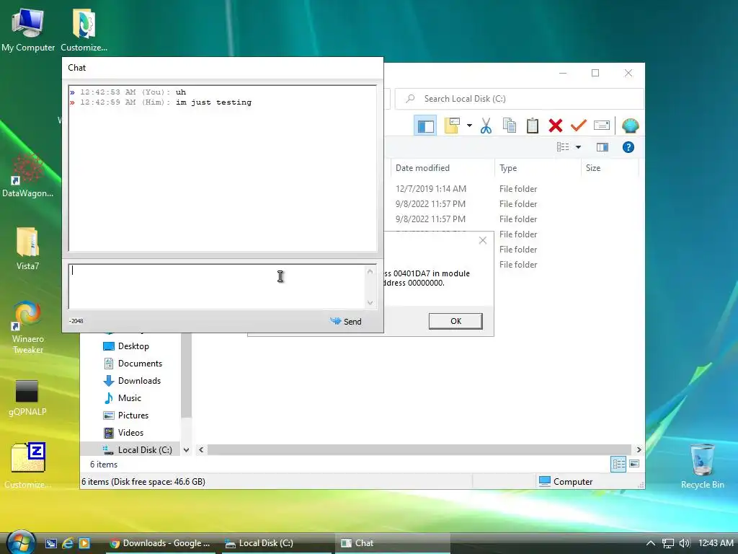Sort by Date modified column header
The height and width of the screenshot is (554, 738).
click(443, 168)
